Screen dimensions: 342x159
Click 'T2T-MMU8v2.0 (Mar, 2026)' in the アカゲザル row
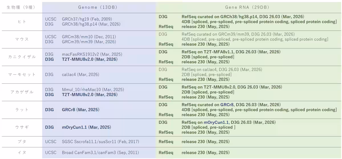pyautogui.click(x=89, y=95)
